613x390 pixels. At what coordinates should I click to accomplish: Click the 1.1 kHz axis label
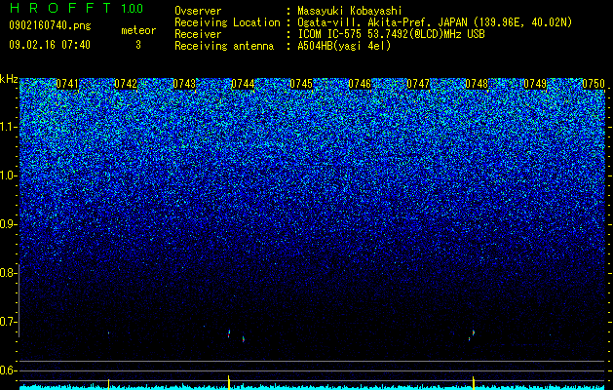click(8, 127)
